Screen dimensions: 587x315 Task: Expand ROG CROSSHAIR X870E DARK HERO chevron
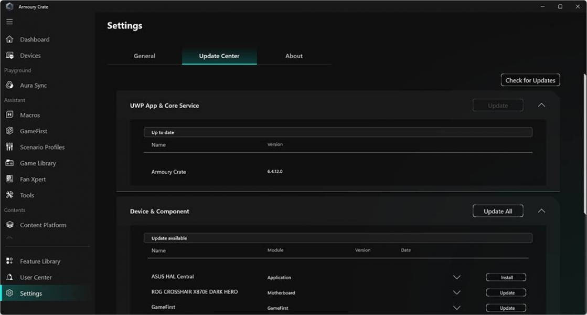(457, 292)
